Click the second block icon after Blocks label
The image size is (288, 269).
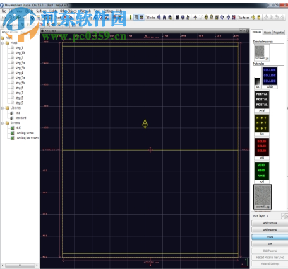pyautogui.click(x=164, y=17)
